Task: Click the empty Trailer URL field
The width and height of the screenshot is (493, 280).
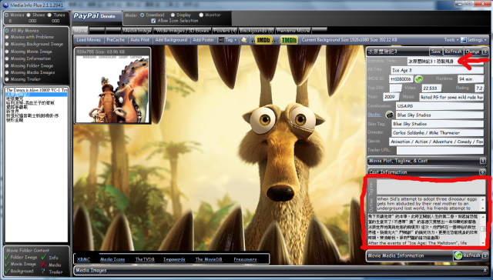Action: (440, 150)
